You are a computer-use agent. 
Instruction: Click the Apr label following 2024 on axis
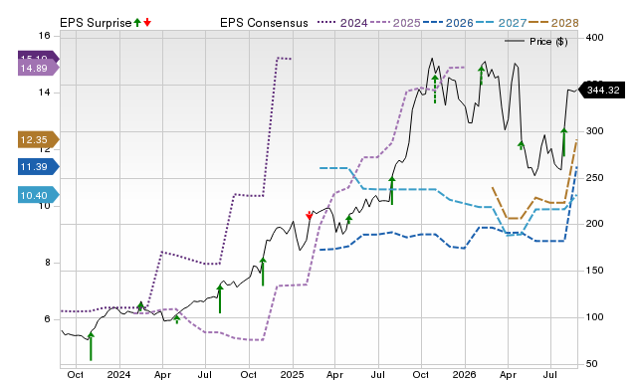[x=162, y=374]
